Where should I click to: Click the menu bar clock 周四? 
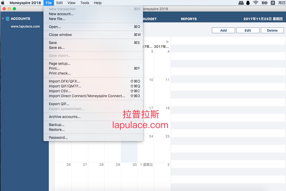[282, 3]
